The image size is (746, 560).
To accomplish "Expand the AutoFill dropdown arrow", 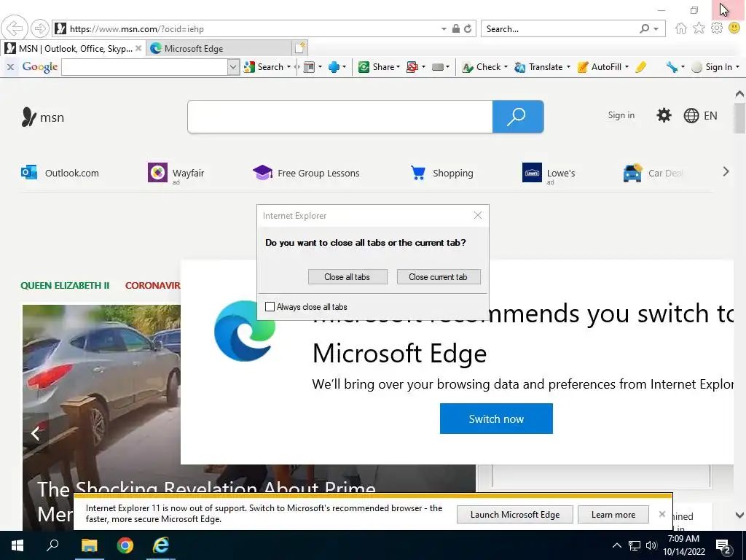I will [x=627, y=67].
